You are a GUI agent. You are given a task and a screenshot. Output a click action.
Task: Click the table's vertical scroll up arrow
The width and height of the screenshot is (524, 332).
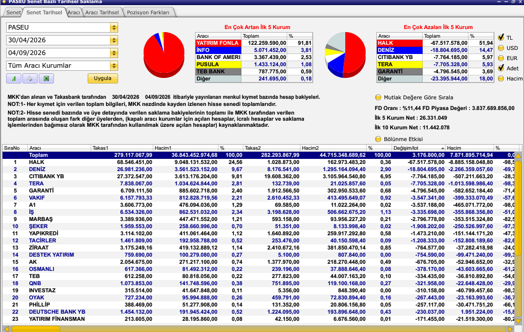tap(518, 156)
